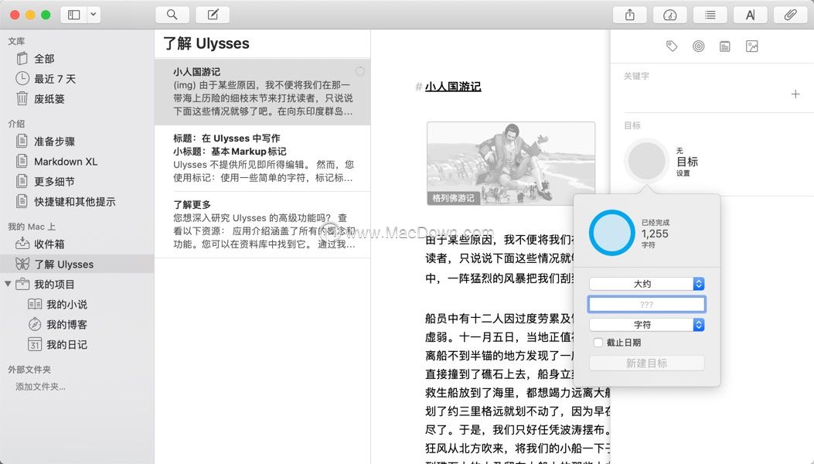
Task: Open 准备步骤 sheet in sidebar
Action: click(x=77, y=142)
